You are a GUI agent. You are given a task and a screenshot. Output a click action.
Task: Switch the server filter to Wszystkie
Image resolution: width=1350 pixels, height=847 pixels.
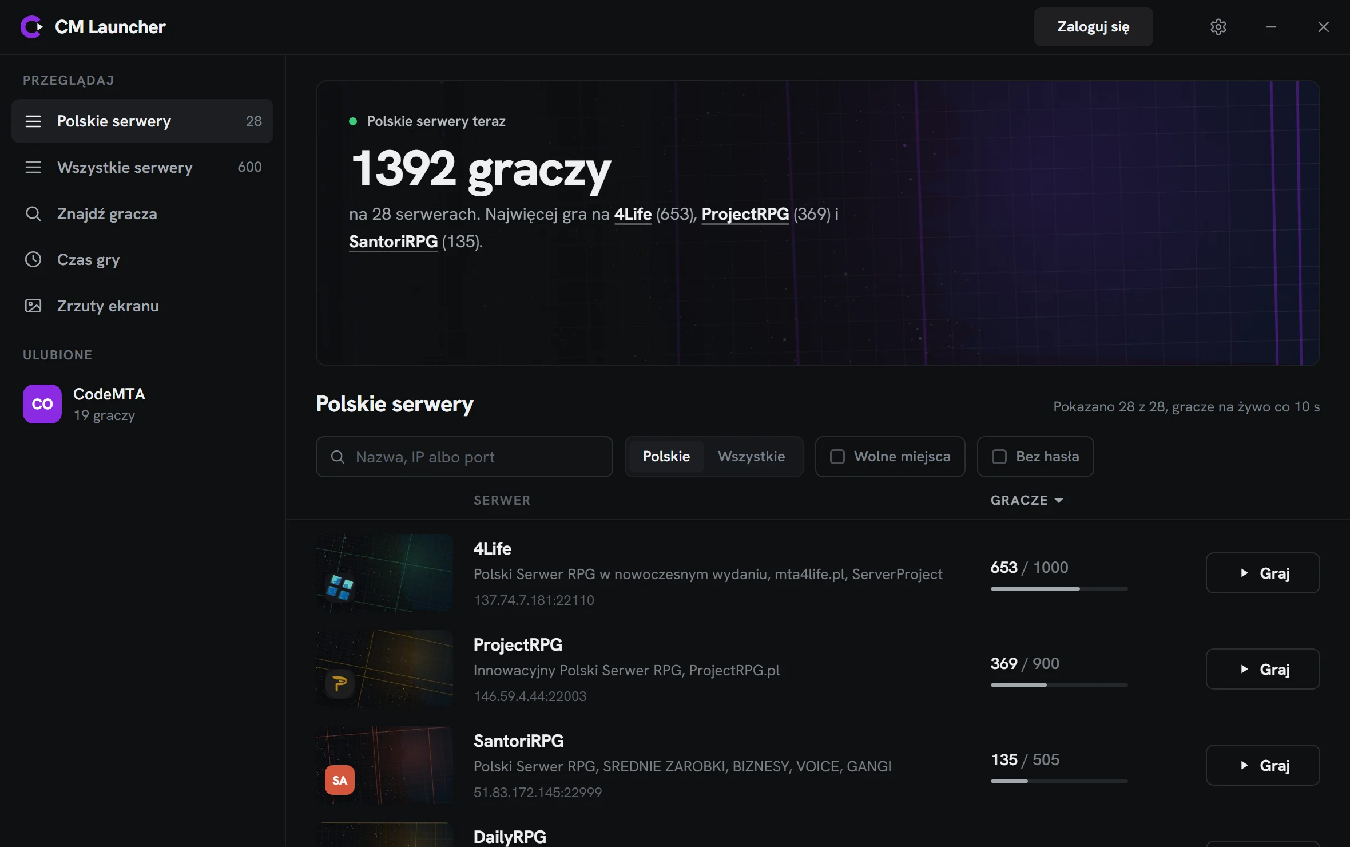[x=751, y=457]
